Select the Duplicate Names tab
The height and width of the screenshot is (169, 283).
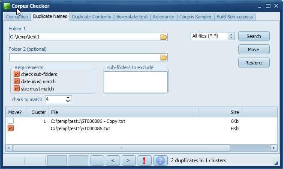point(50,16)
